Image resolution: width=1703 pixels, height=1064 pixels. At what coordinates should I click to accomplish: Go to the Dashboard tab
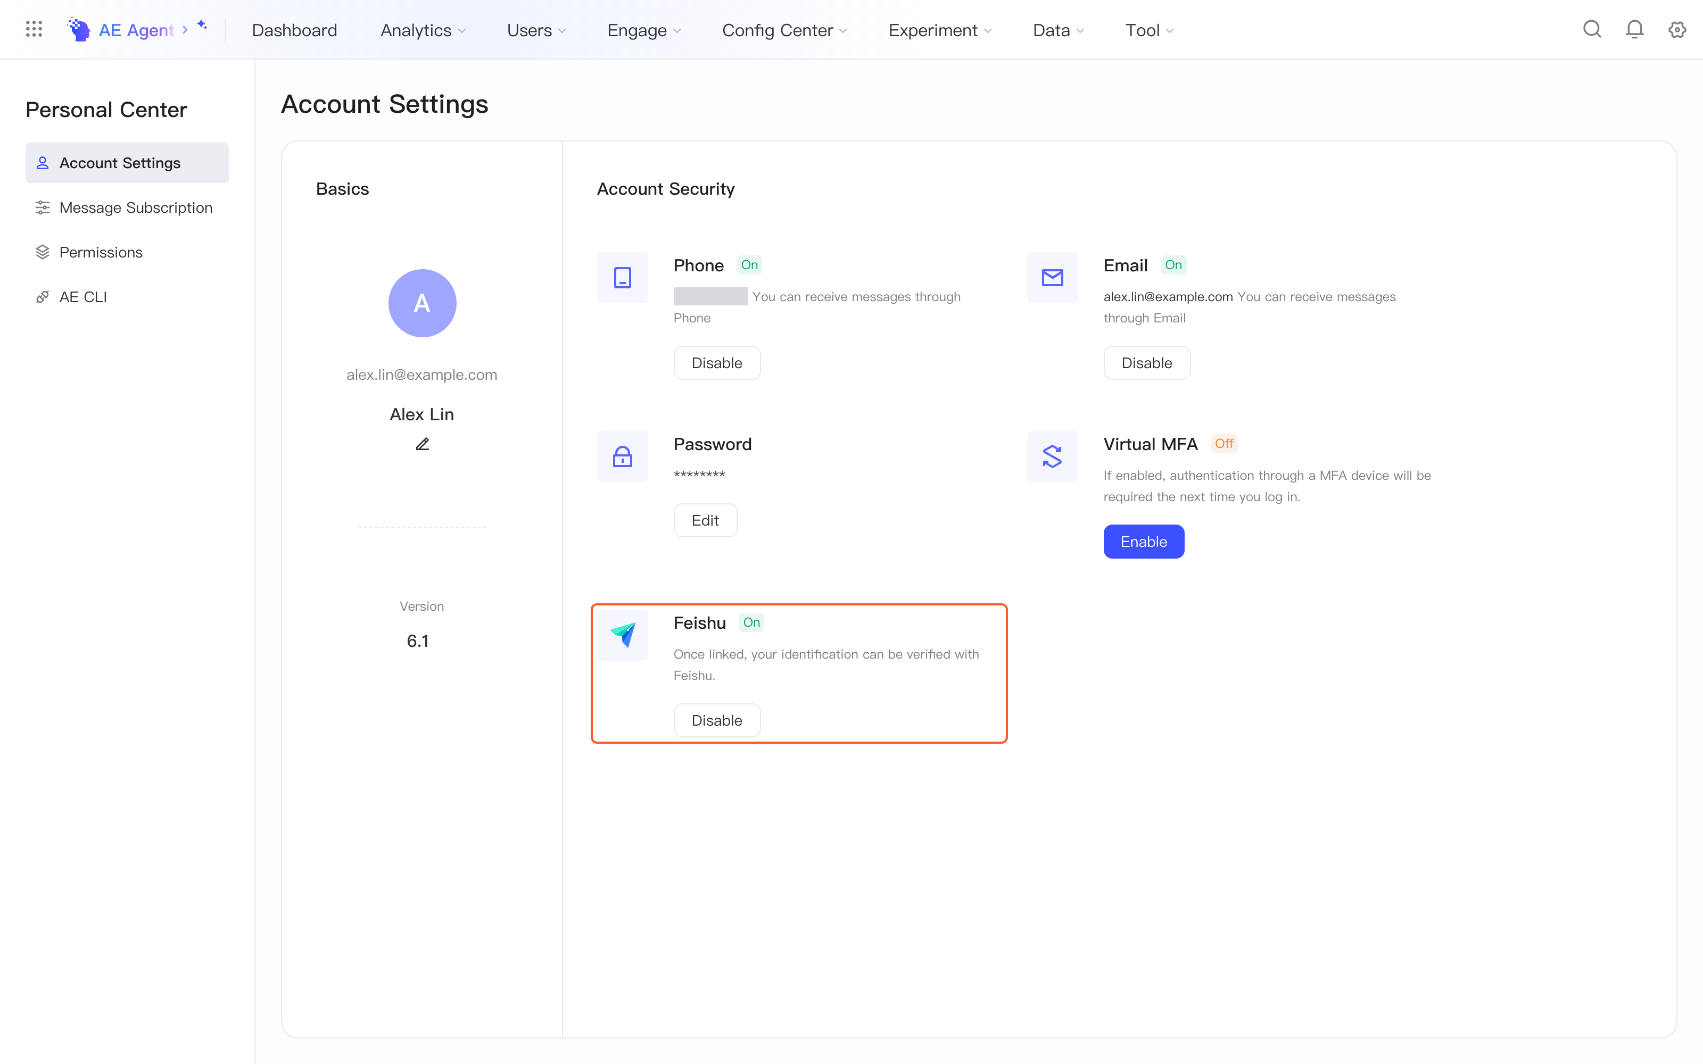[x=294, y=30]
